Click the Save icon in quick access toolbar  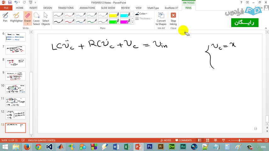point(10,3)
